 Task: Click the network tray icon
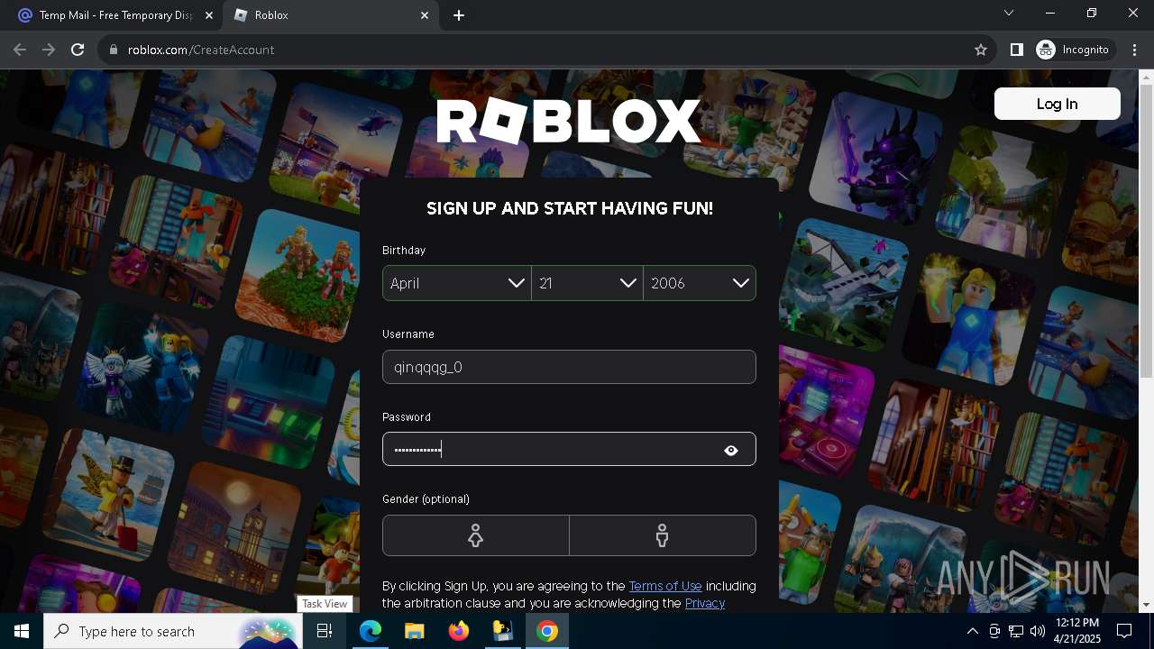click(1016, 631)
